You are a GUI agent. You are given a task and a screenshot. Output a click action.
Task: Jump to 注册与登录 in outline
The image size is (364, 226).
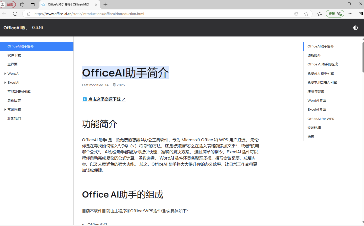[316, 91]
